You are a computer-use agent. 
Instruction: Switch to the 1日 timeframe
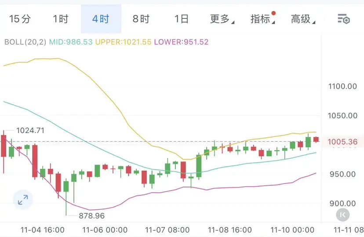click(x=181, y=19)
